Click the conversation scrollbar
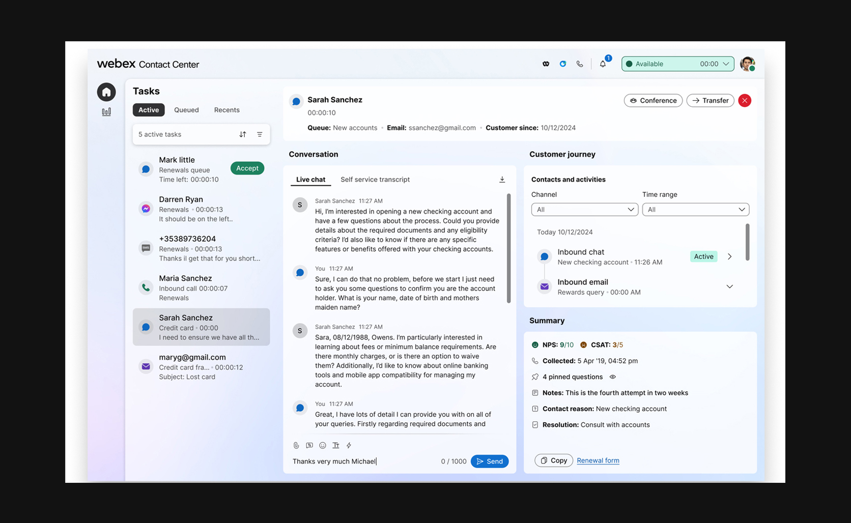Screen dimensions: 851x523 pyautogui.click(x=508, y=249)
